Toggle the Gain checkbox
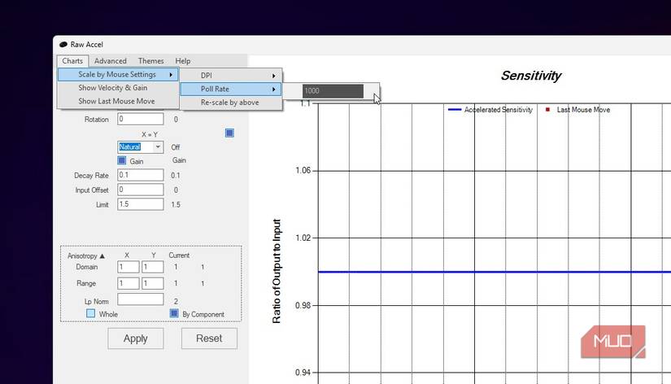 click(x=121, y=160)
